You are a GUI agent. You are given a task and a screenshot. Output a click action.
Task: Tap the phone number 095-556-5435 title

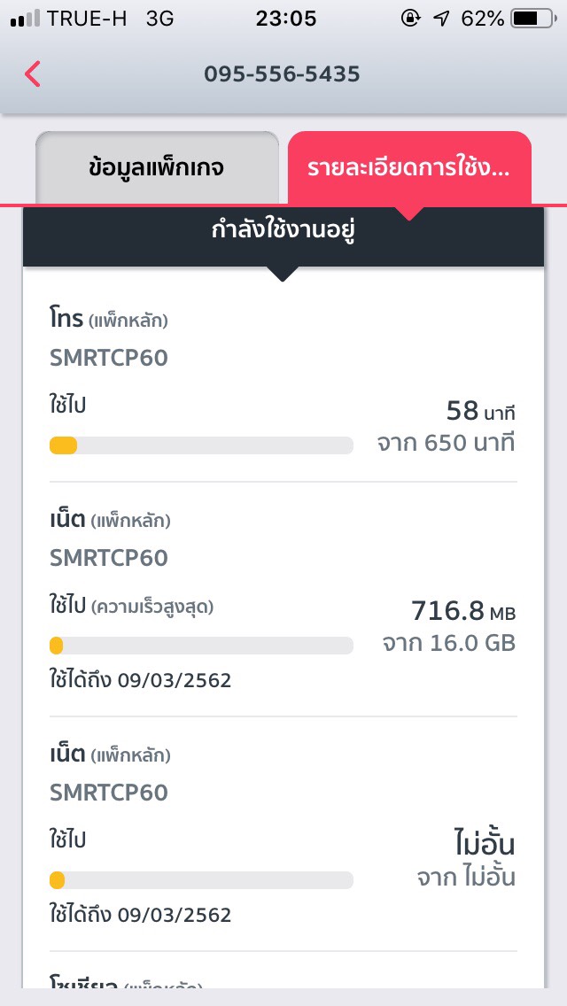click(282, 74)
